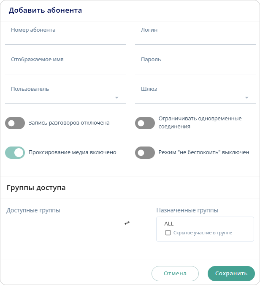Enable the limit simultaneous connections switch
This screenshot has height=285, width=260.
click(145, 123)
